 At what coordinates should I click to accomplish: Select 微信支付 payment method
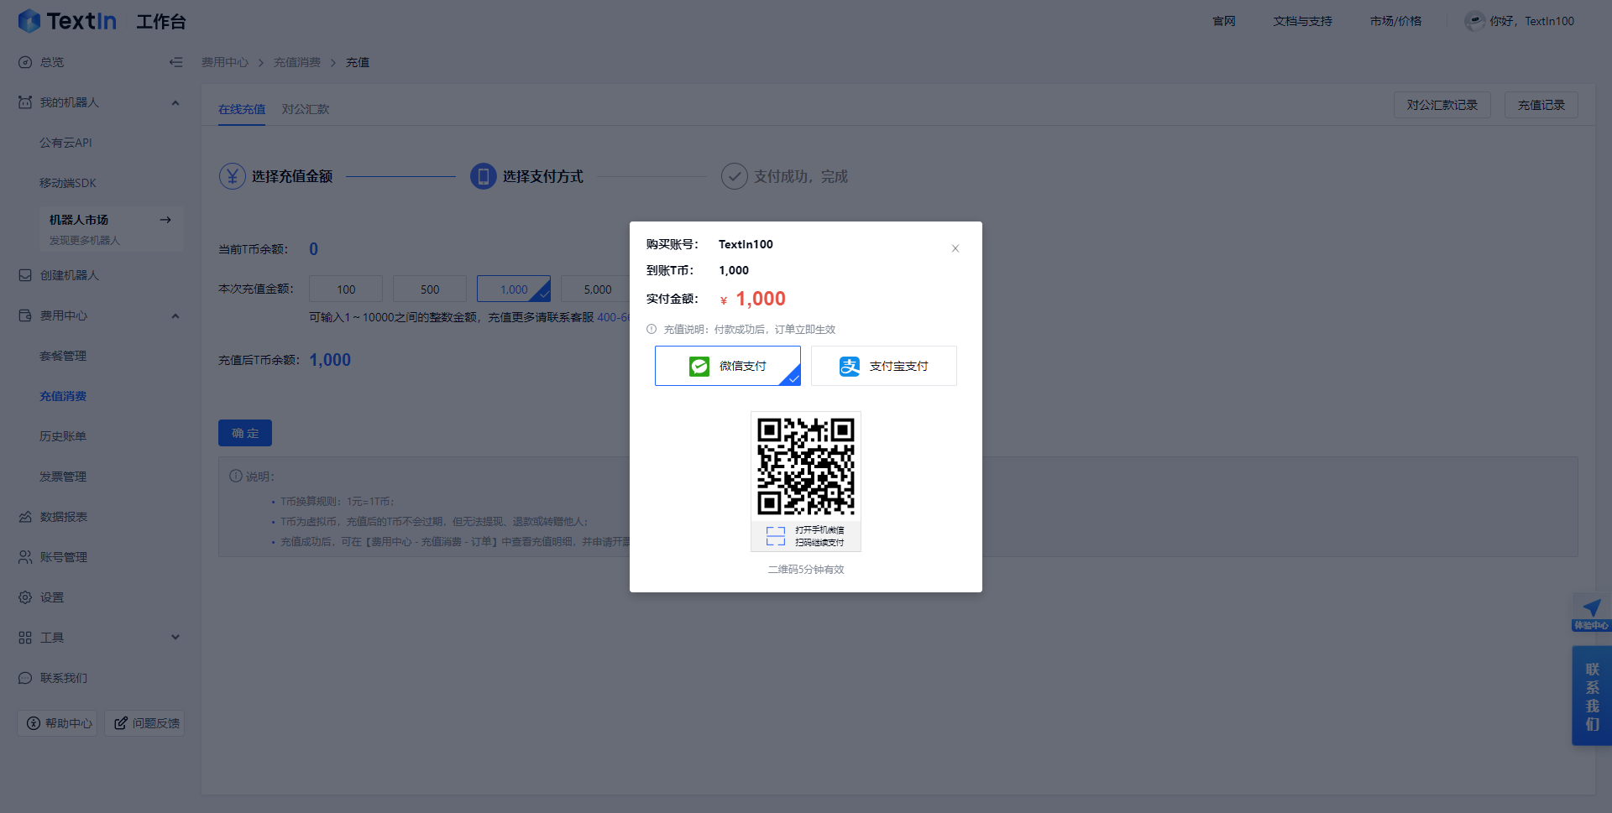point(728,366)
